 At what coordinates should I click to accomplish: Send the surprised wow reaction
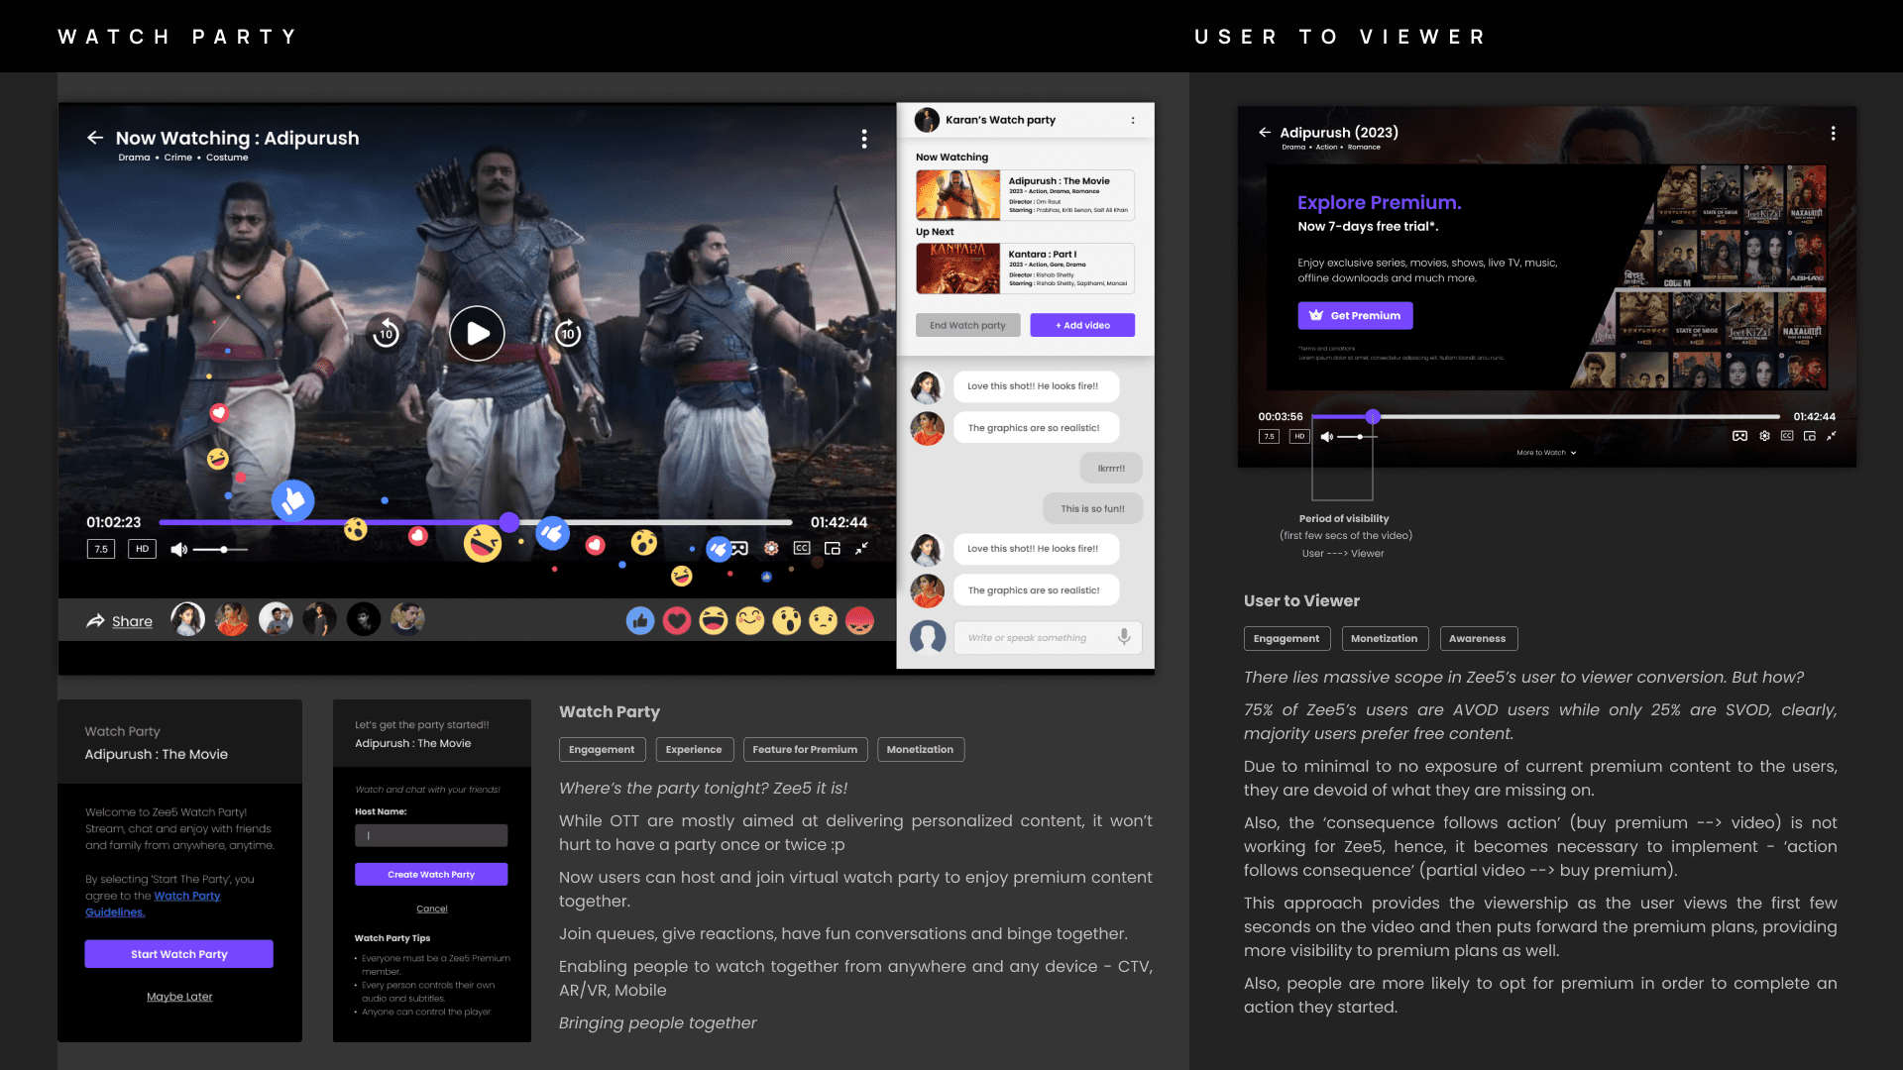click(x=787, y=621)
